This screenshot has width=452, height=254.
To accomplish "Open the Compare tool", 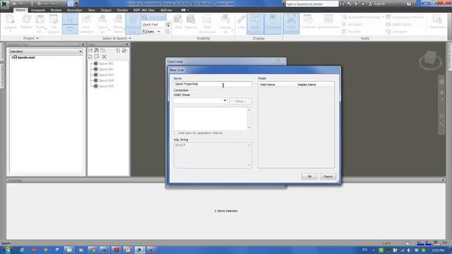I will (x=396, y=32).
